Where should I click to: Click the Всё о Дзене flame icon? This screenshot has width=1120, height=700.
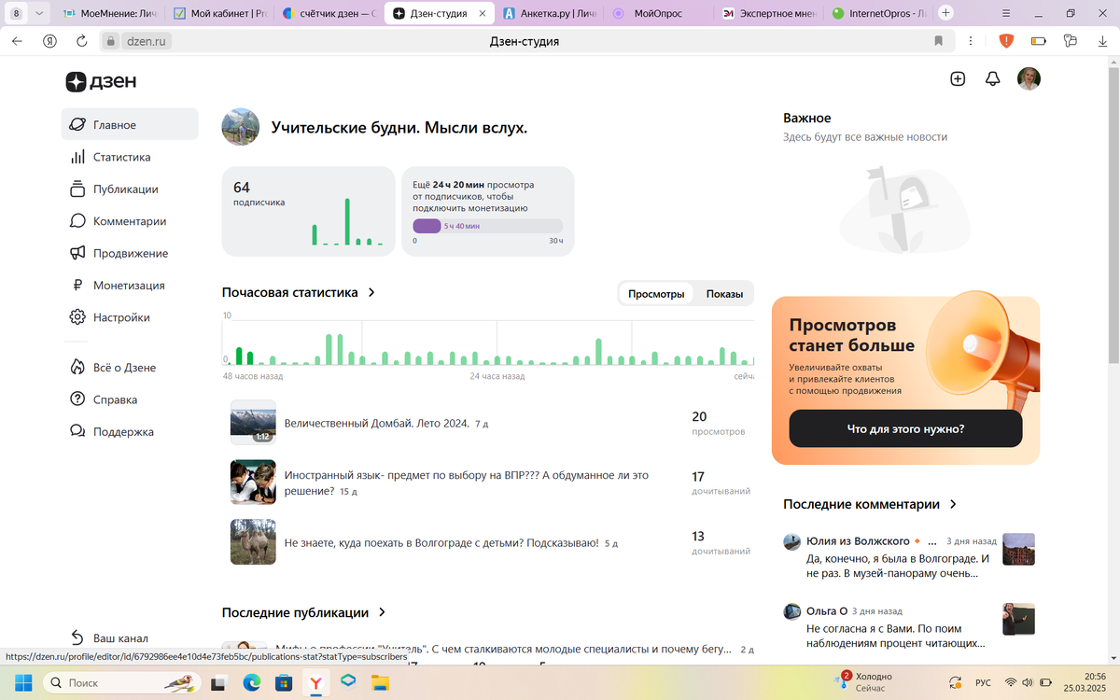(77, 367)
